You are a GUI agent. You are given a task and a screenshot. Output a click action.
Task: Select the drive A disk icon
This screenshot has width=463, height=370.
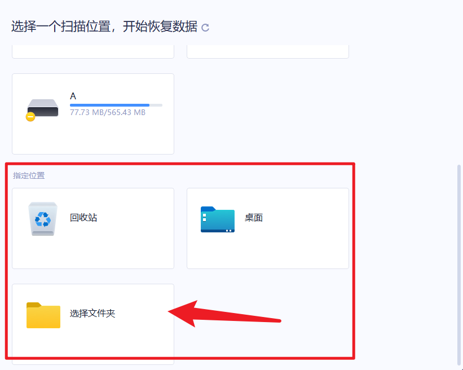click(42, 109)
